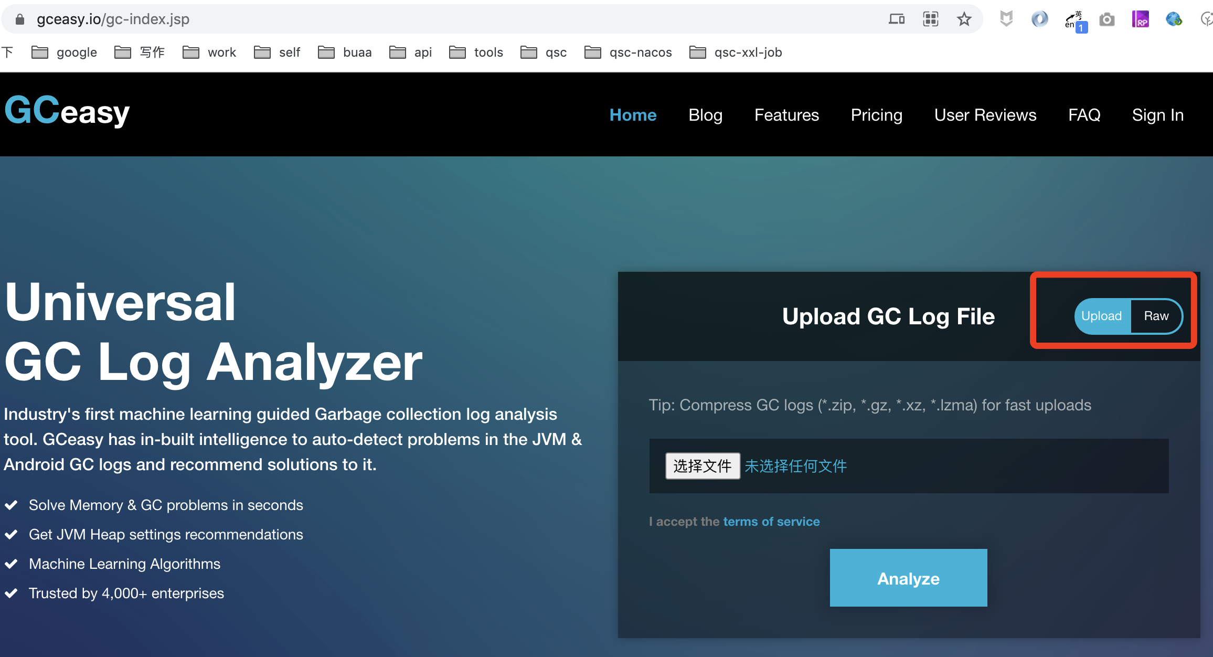This screenshot has height=657, width=1213.
Task: Click the Compress GC logs tip text
Action: [870, 405]
